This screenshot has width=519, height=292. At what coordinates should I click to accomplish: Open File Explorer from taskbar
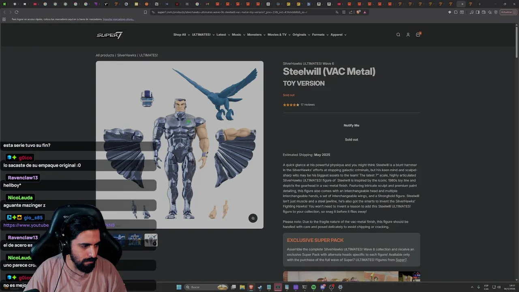[x=242, y=287]
